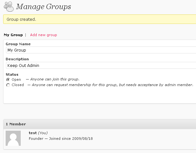The height and width of the screenshot is (153, 196).
Task: Focus the Group Name text field
Action: click(100, 50)
